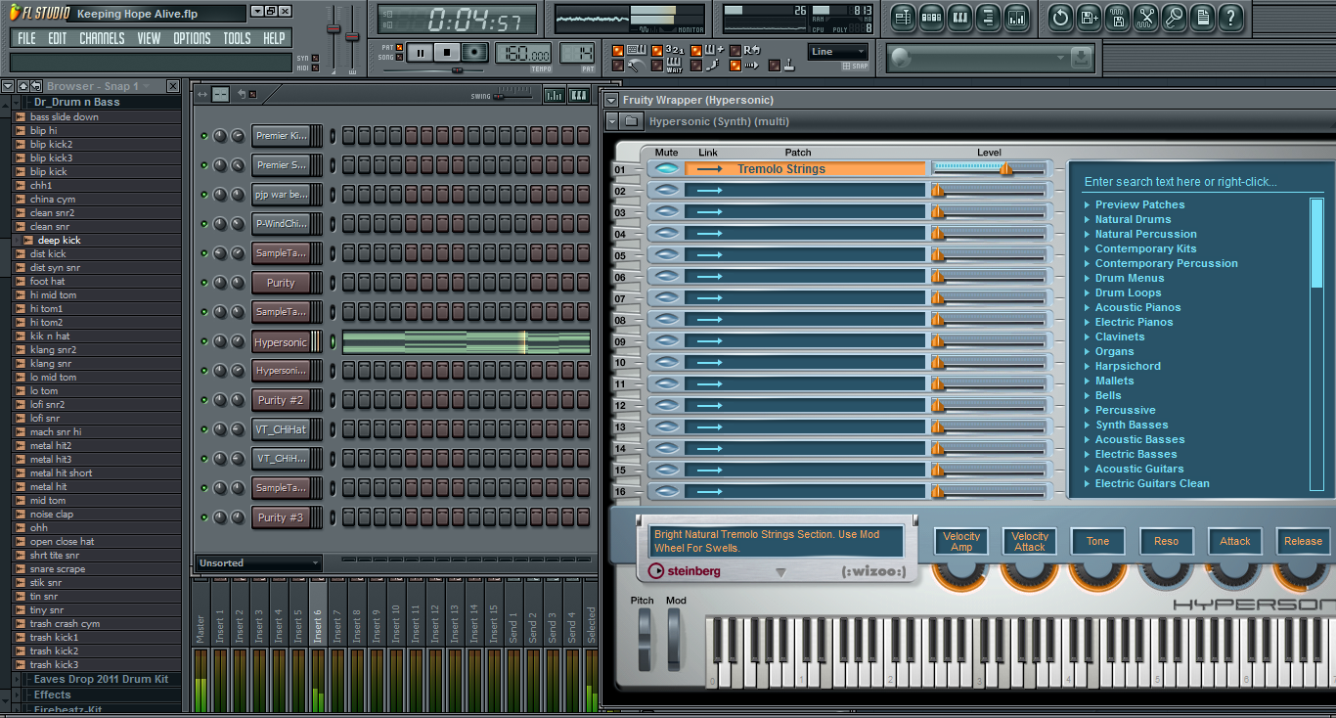Pause playback in the transport panel
1336x718 pixels.
(x=420, y=53)
